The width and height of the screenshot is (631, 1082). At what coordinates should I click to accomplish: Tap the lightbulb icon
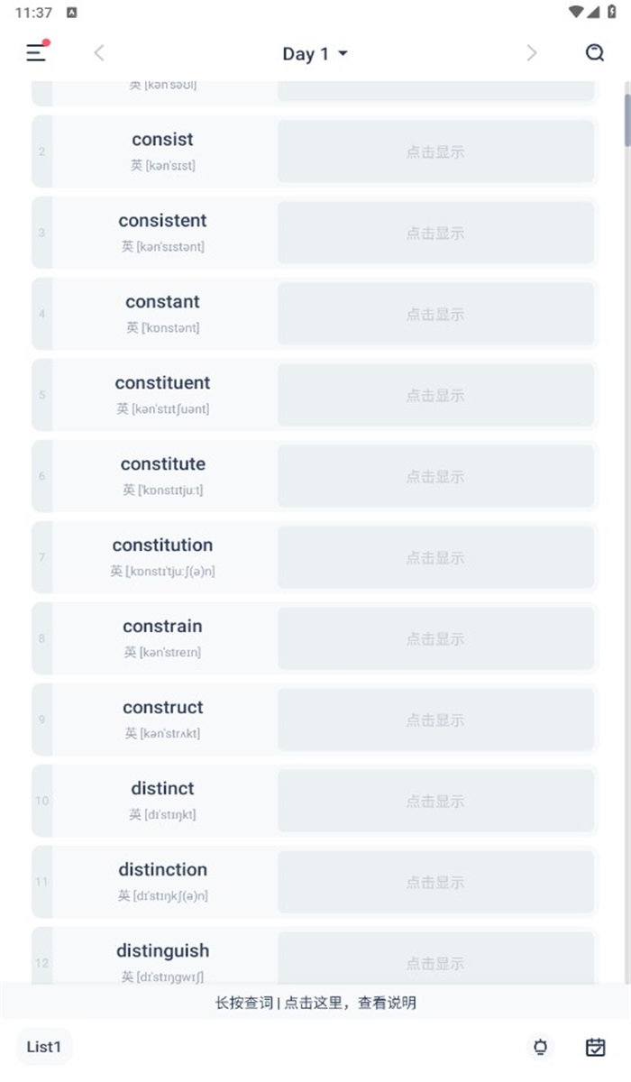point(541,1047)
